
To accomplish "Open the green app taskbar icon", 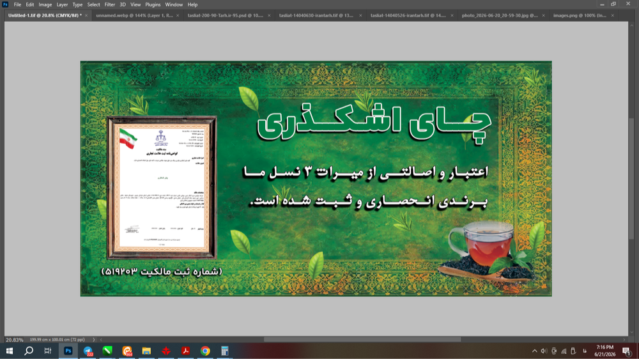I will click(107, 351).
